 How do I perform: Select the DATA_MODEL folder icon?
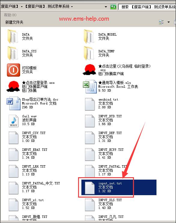[89, 36]
